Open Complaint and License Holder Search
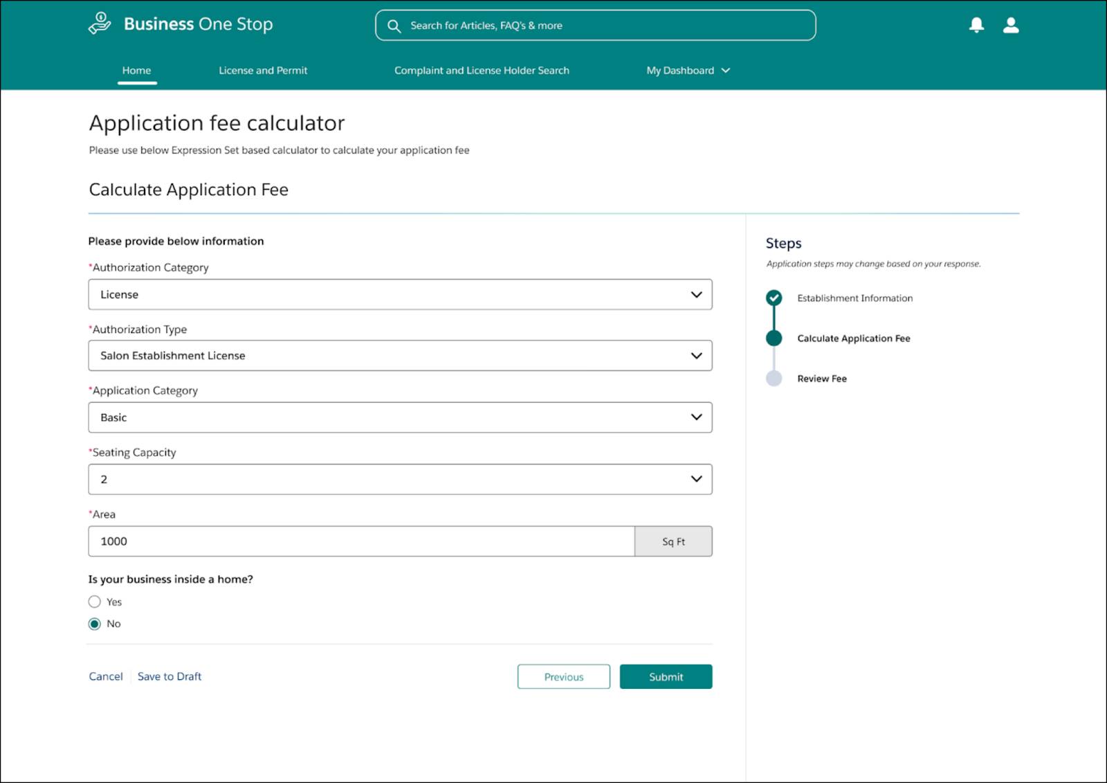 [x=482, y=70]
